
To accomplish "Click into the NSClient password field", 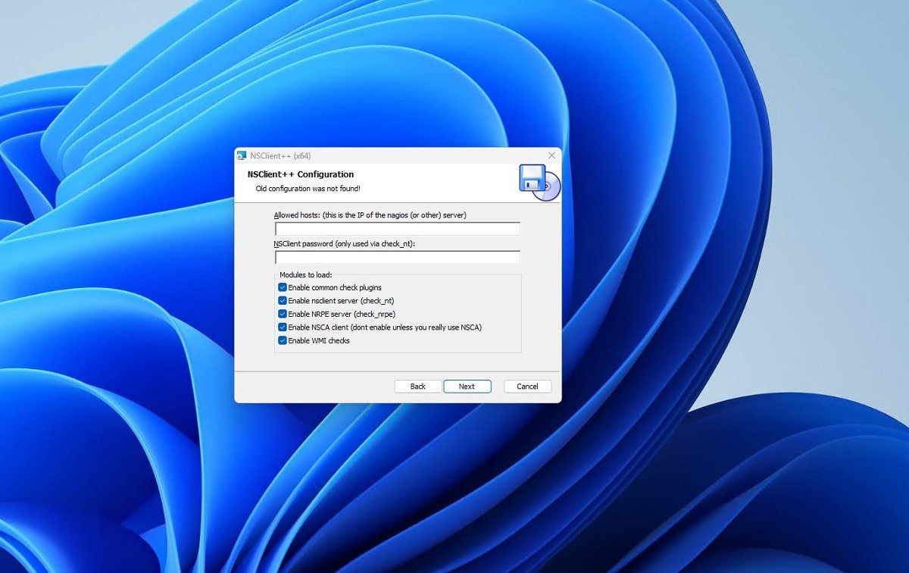I will pyautogui.click(x=397, y=258).
